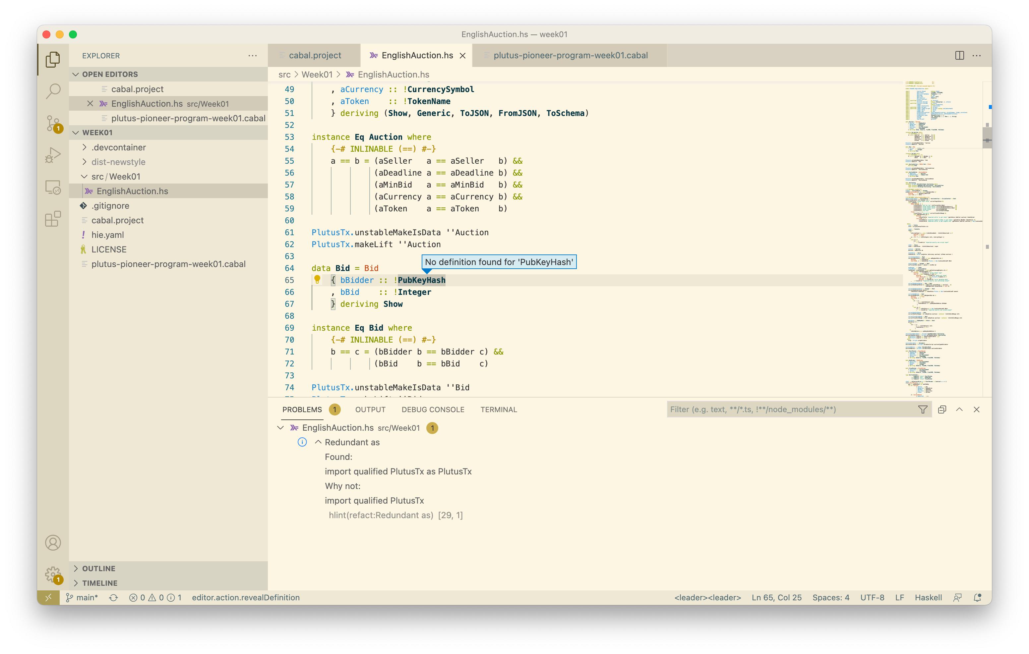Open cabal.project in WEEK01 tree

point(168,220)
